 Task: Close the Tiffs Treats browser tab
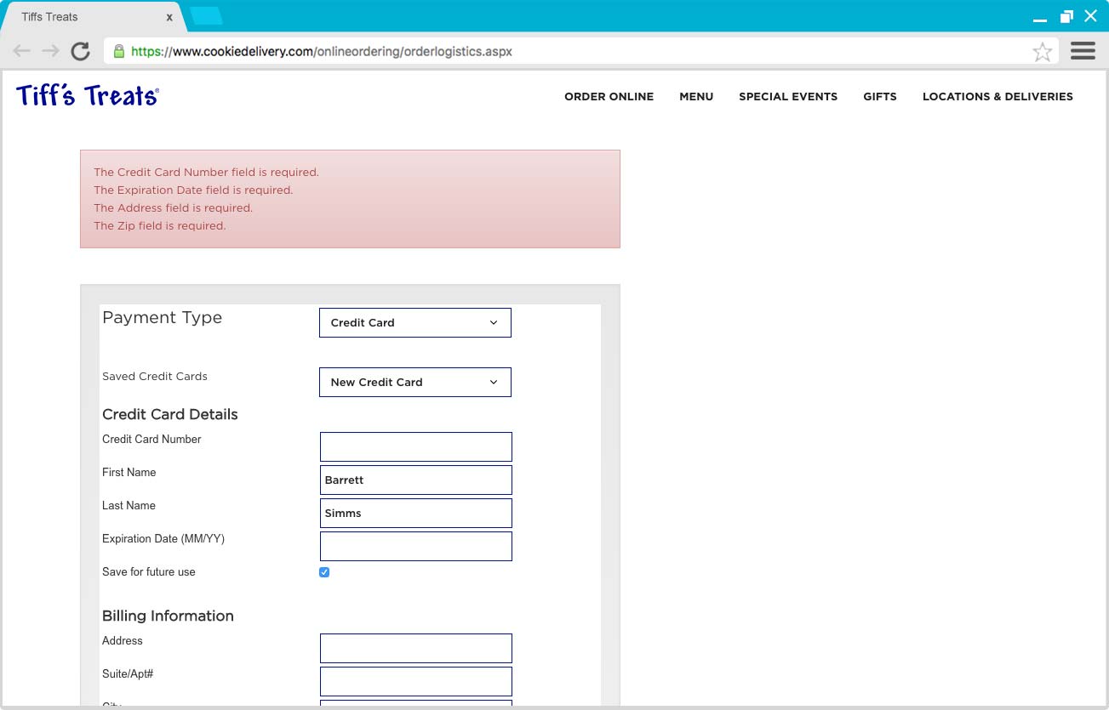click(x=169, y=17)
